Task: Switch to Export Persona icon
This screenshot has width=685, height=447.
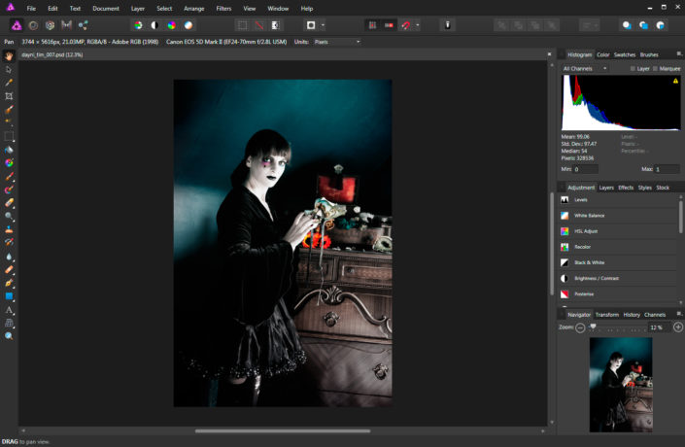Action: tap(83, 25)
